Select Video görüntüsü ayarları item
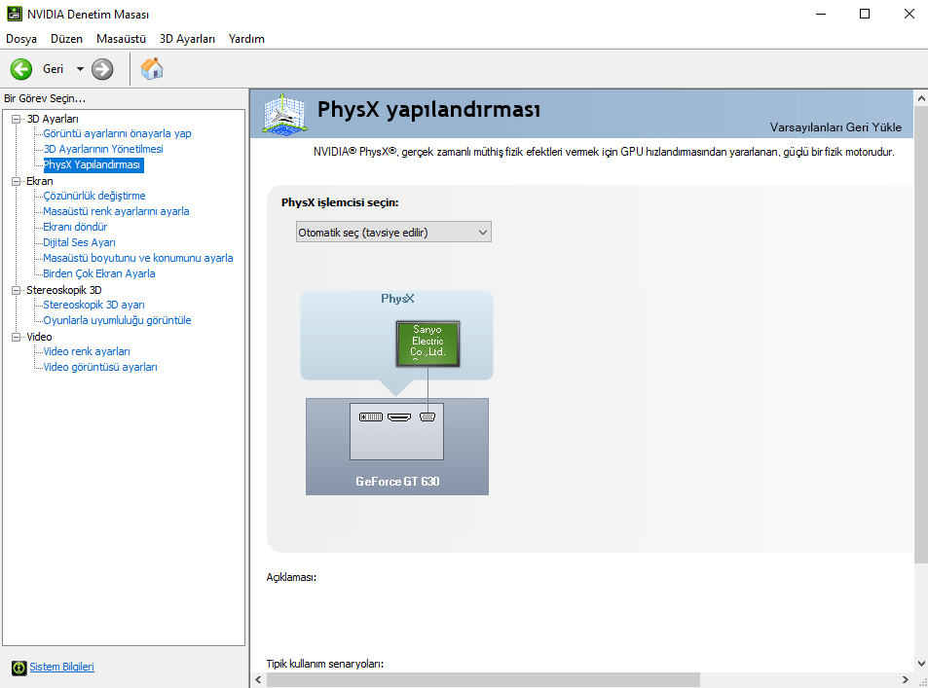 click(x=100, y=367)
